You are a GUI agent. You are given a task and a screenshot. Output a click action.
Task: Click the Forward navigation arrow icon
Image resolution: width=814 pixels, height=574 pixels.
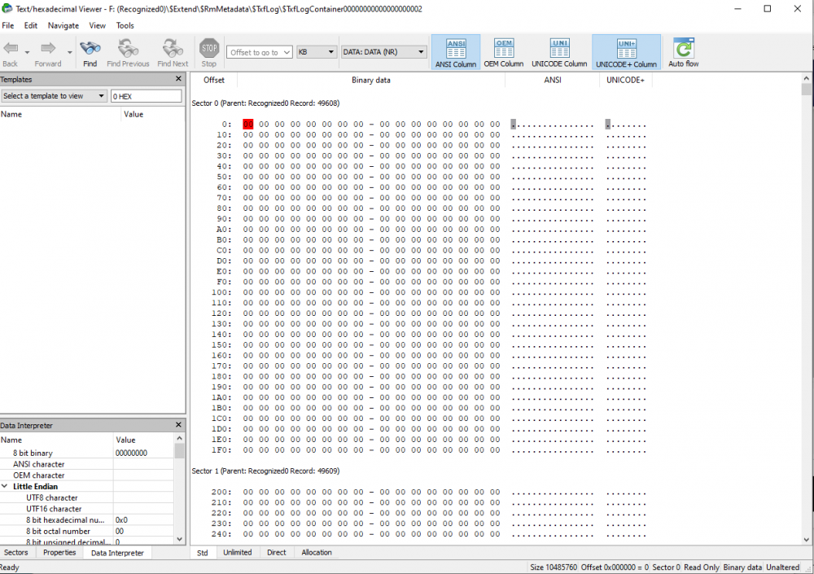pos(47,49)
